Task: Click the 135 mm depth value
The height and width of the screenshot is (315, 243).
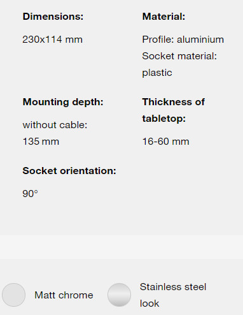Action: tap(41, 142)
